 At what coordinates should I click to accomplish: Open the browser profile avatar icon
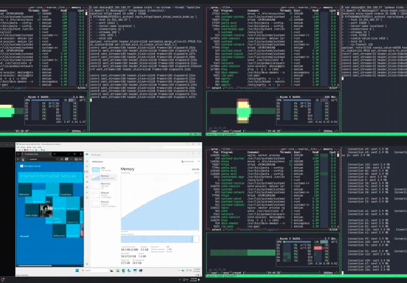pos(67,159)
